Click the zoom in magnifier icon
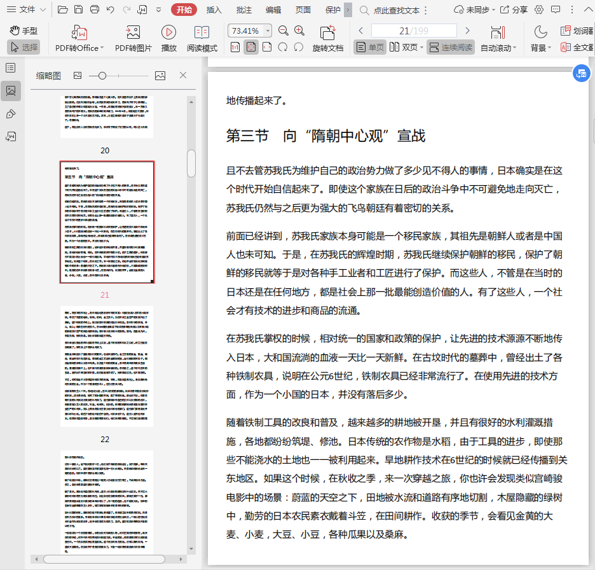 point(299,31)
